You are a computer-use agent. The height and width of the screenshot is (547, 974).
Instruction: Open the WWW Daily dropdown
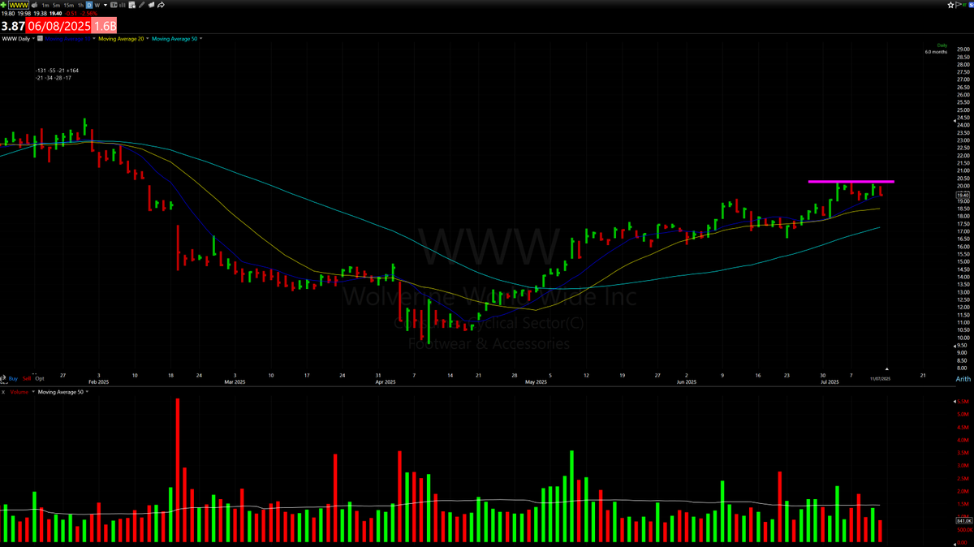33,38
